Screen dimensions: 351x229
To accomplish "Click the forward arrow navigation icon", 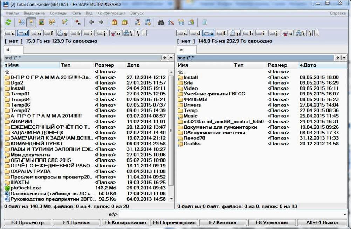I will (101, 22).
